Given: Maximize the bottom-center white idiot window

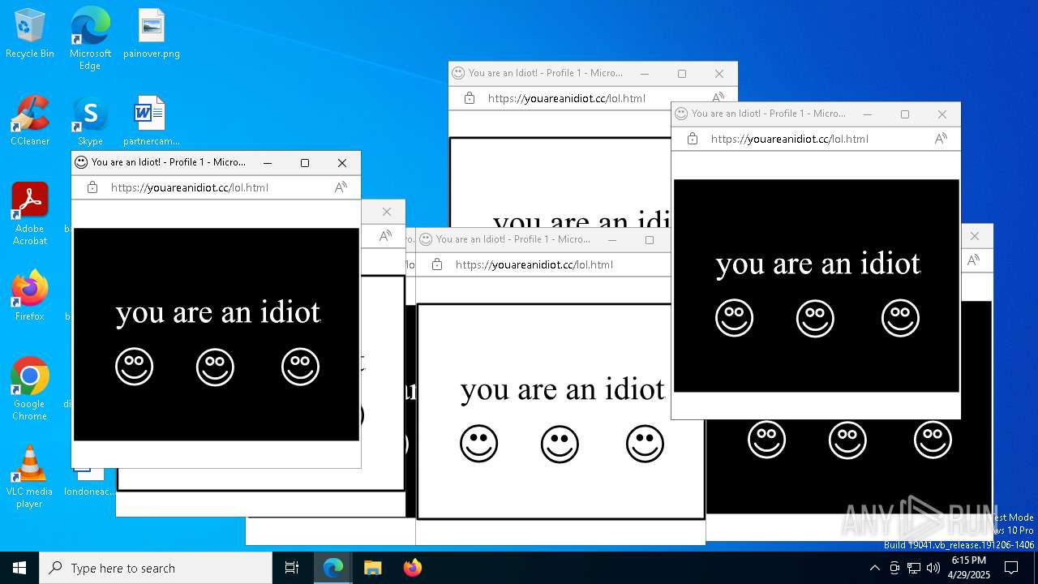Looking at the screenshot, I should pos(650,239).
